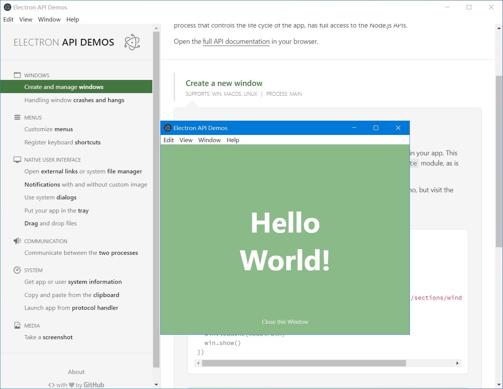Click the code block scroll left arrow

pyautogui.click(x=198, y=363)
